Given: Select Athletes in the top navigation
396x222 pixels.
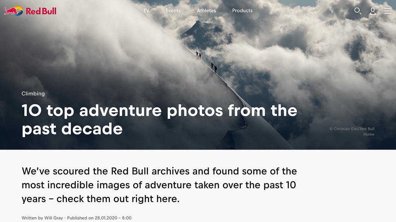Looking at the screenshot, I should pos(206,10).
